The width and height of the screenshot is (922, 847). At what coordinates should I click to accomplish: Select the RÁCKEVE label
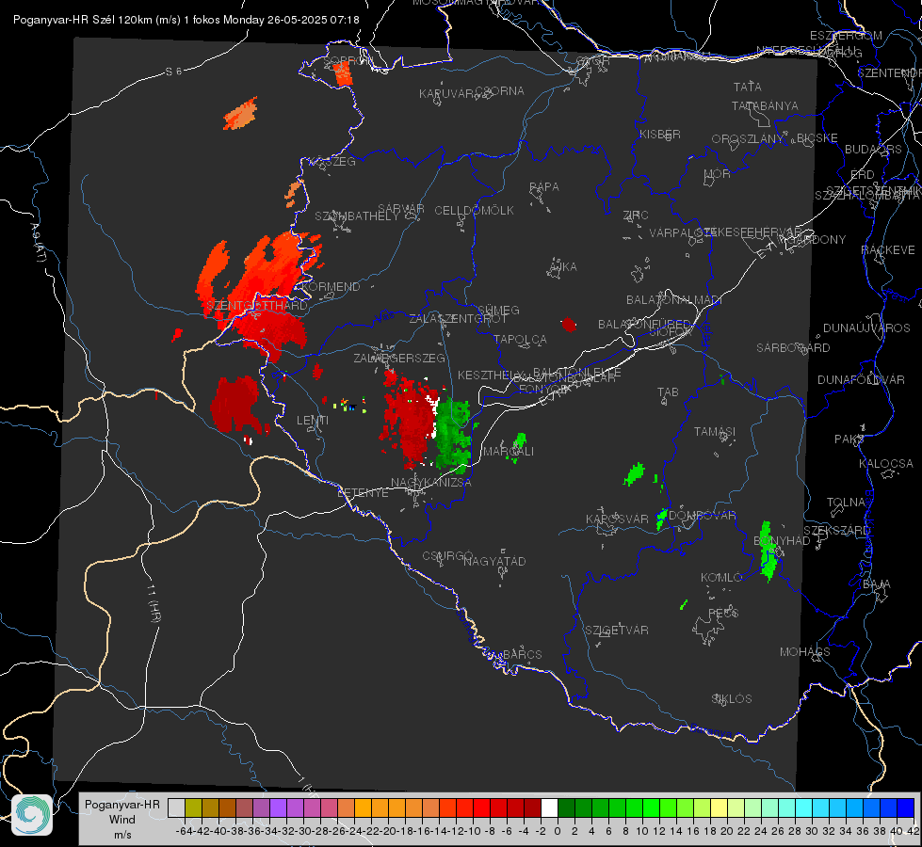[x=888, y=250]
